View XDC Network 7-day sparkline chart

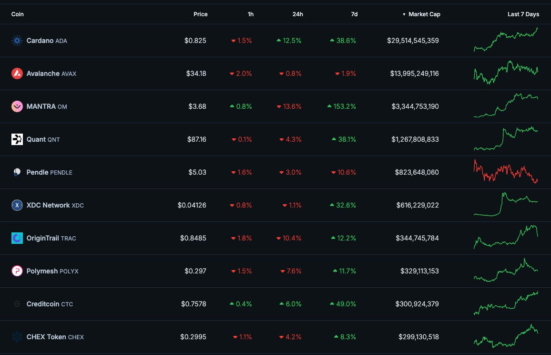click(506, 204)
